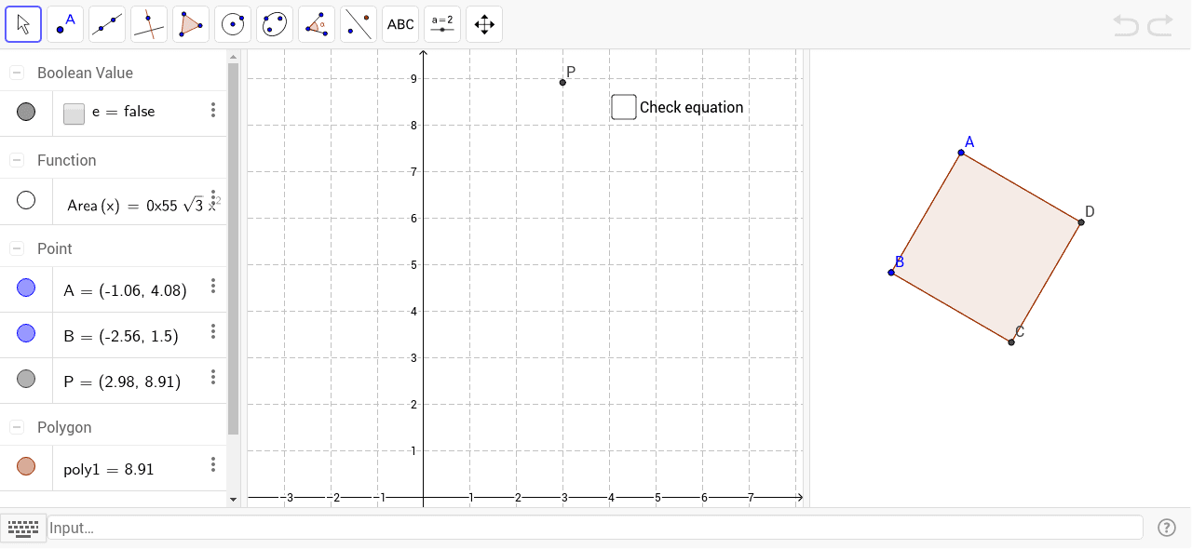Screen dimensions: 1192x549
Task: Select the Area (x) function definition
Action: point(142,206)
